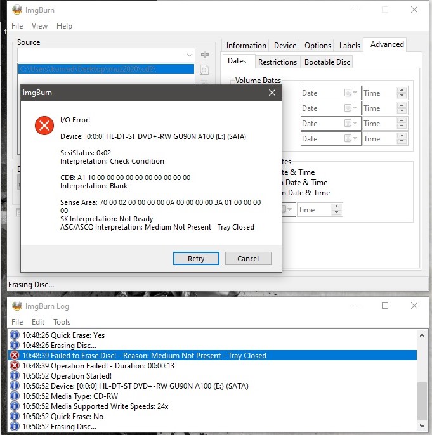Select 10:50:52 Device log entry
The width and height of the screenshot is (432, 435).
coord(213,386)
